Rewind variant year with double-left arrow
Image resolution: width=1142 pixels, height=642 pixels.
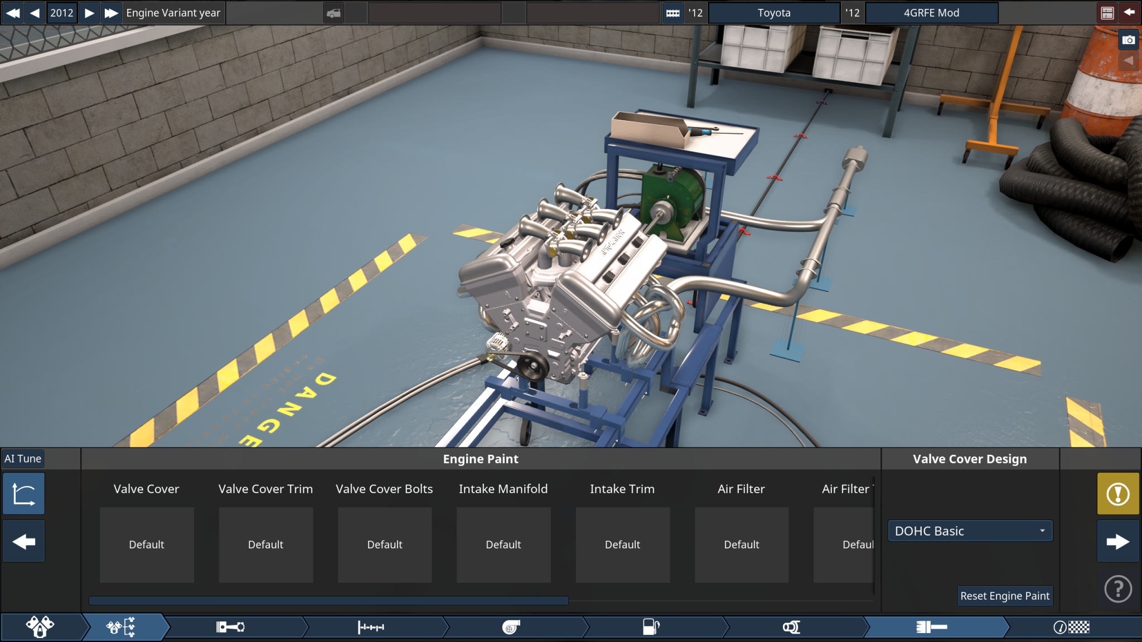pyautogui.click(x=12, y=13)
